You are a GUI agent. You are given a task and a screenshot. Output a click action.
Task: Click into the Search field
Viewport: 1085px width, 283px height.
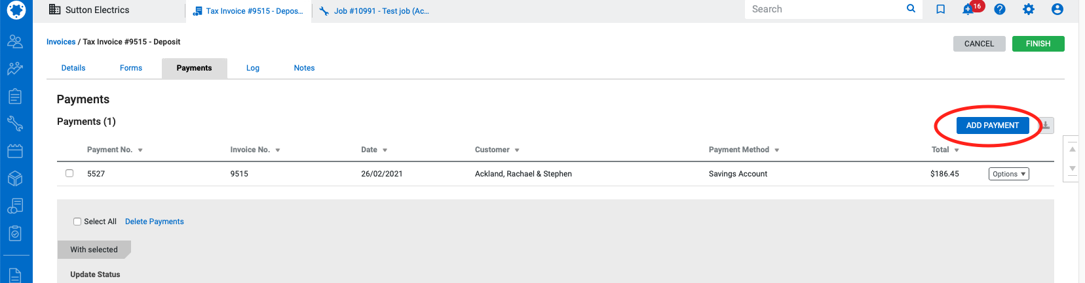826,9
